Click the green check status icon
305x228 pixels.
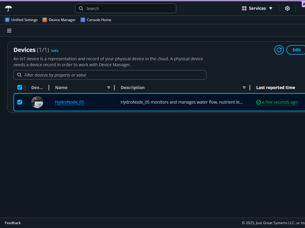point(258,102)
